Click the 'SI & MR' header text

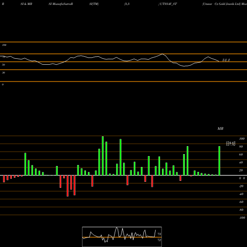(26, 4)
